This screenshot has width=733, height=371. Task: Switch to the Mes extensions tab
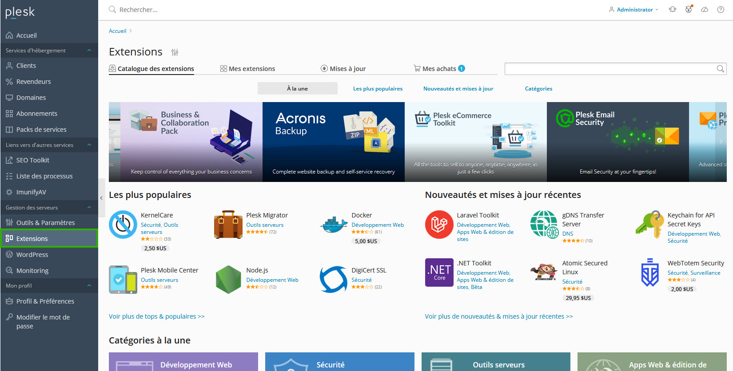pyautogui.click(x=247, y=69)
